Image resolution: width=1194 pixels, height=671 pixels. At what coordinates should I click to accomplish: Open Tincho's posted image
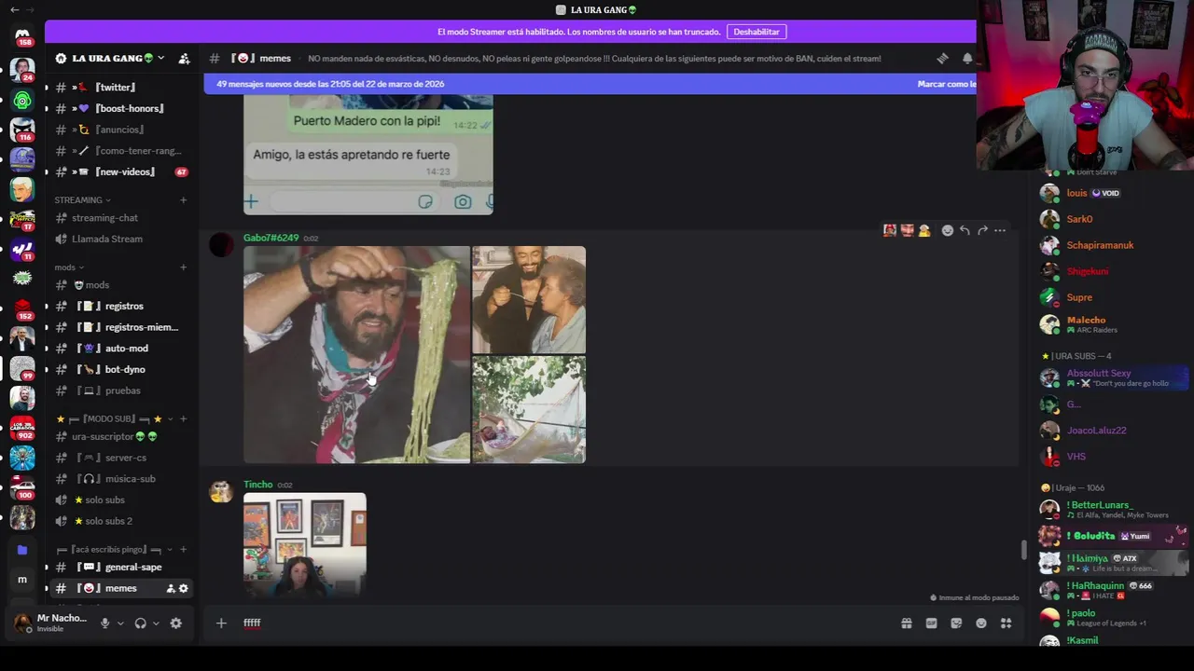(305, 545)
